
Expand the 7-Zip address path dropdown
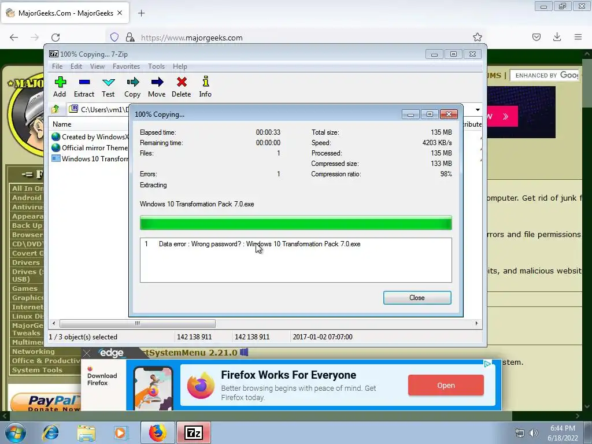point(478,109)
